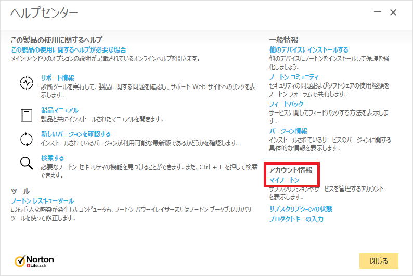
Task: Click description text starting 診断ツールを実行して
Action: coord(148,91)
